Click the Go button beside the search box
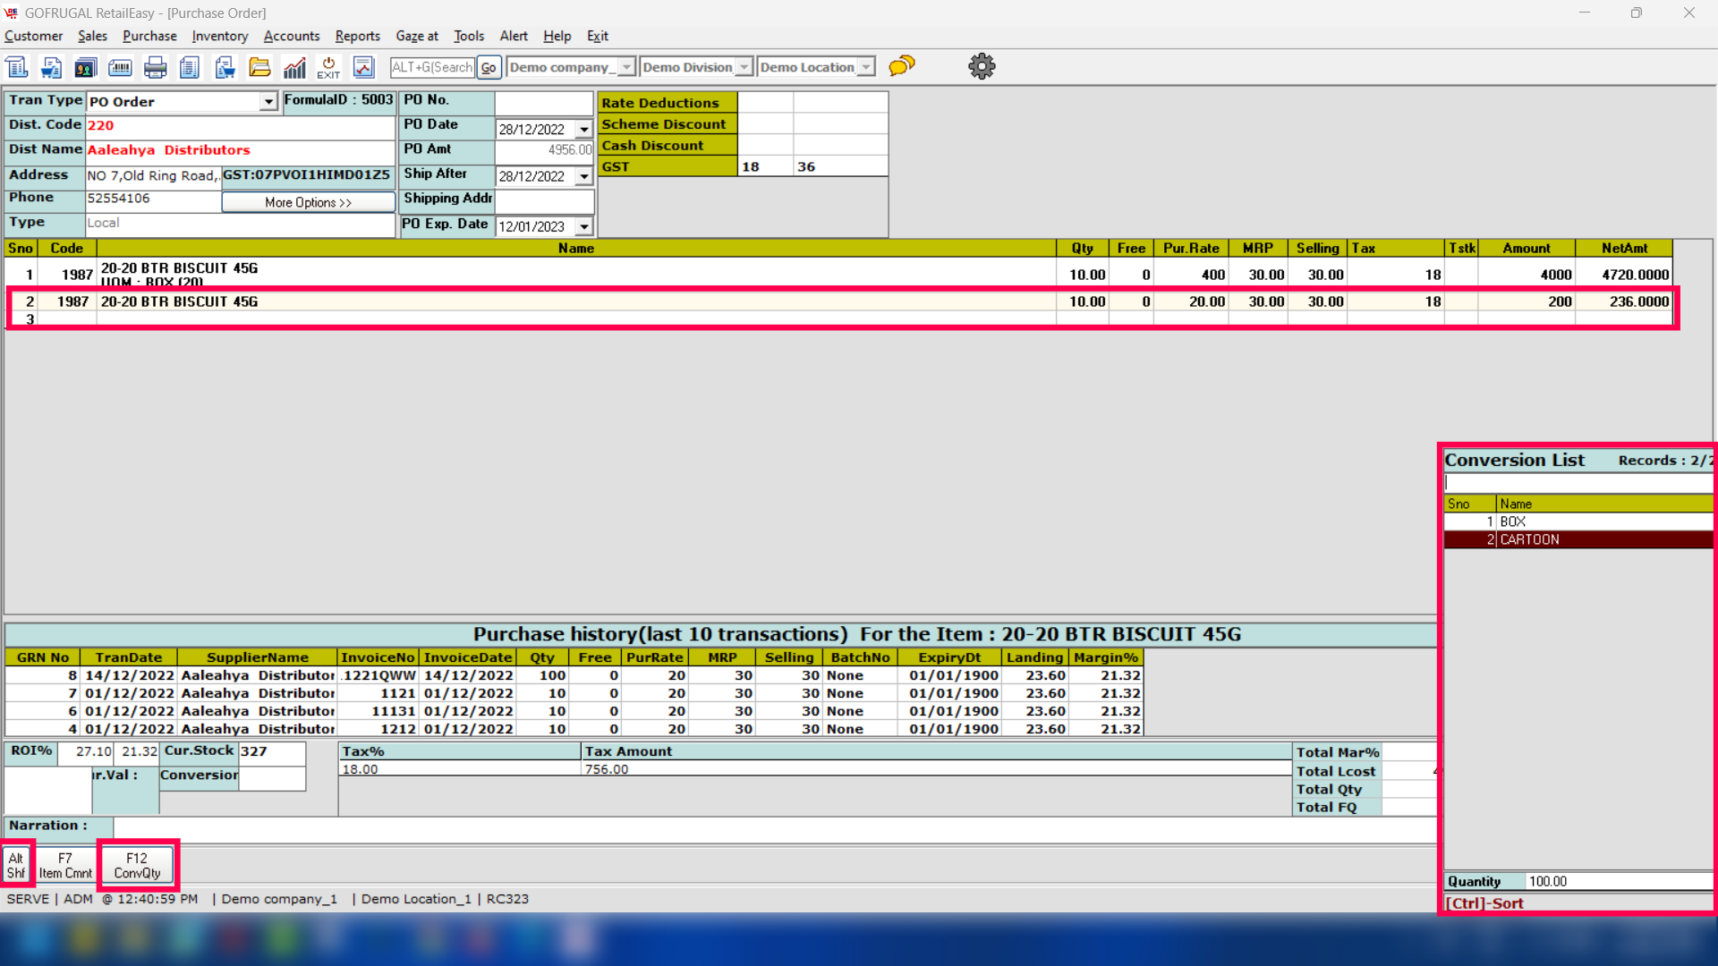The width and height of the screenshot is (1718, 966). [x=489, y=67]
